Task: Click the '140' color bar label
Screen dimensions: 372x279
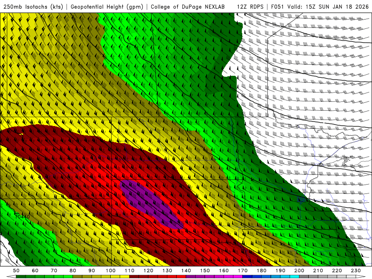Action: [x=186, y=271]
